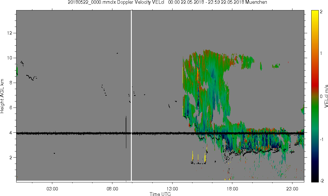The width and height of the screenshot is (328, 196).
Task: Click the '18:00' time axis label
Action: click(x=232, y=189)
